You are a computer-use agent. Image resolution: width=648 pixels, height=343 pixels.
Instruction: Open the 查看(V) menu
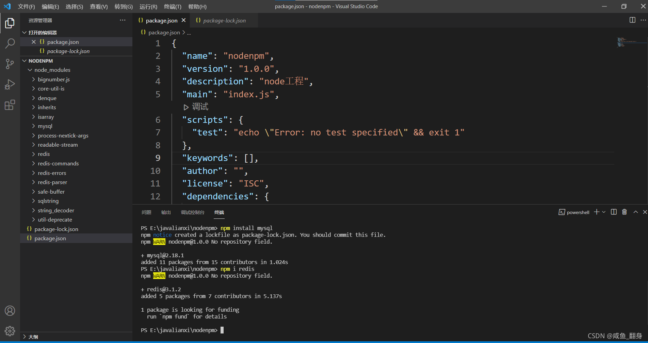click(99, 6)
